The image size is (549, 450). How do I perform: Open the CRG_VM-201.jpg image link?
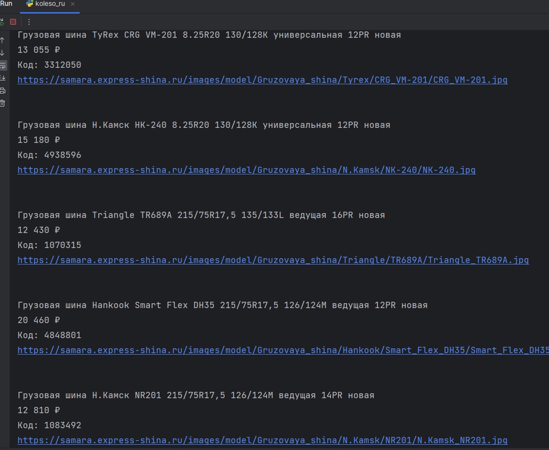tap(262, 80)
